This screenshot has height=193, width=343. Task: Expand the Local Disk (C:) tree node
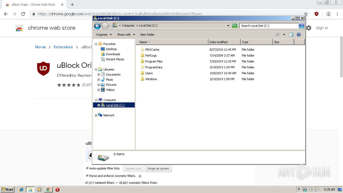[x=99, y=105]
